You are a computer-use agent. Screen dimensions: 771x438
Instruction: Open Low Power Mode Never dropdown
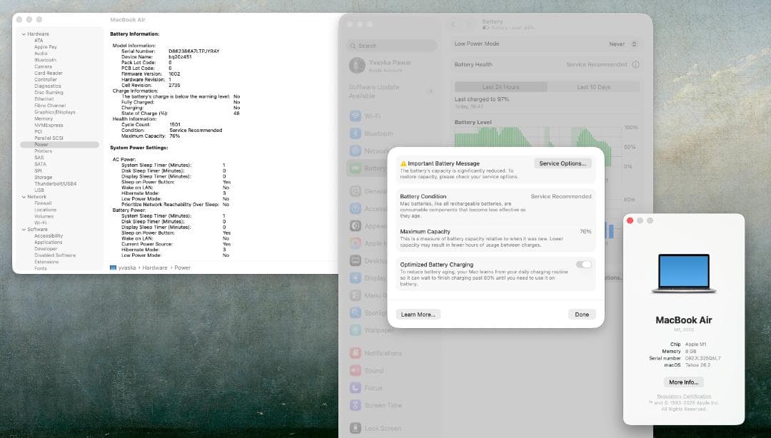click(623, 44)
